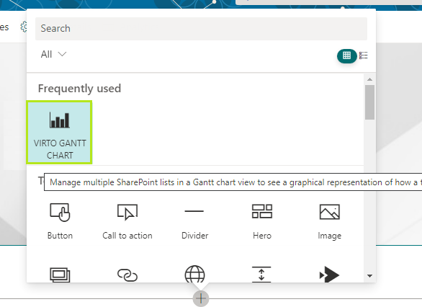Open the settings gear icon behind the panel
422x307 pixels.
click(24, 27)
